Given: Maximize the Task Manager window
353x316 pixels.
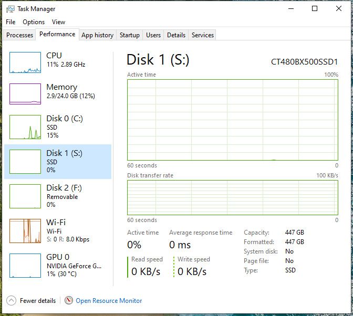Looking at the screenshot, I should tap(315, 9).
